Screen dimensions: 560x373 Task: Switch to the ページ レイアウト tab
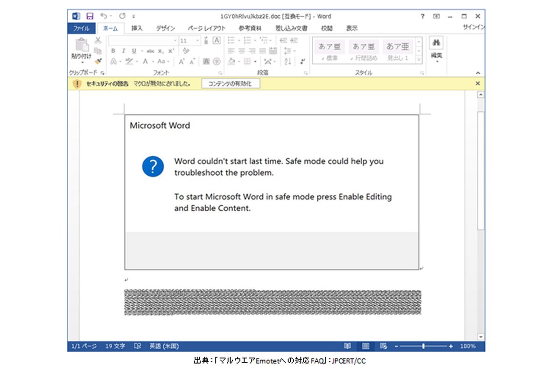[207, 28]
